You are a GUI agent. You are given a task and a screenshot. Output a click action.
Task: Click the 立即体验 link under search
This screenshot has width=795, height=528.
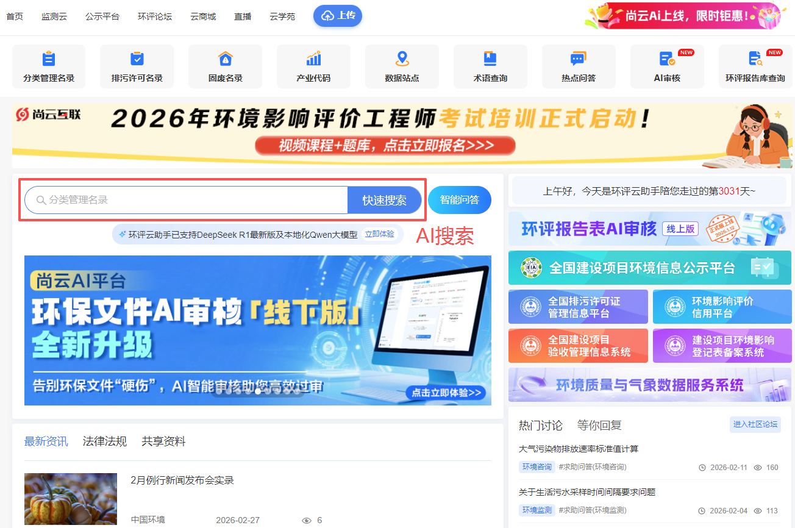point(379,234)
